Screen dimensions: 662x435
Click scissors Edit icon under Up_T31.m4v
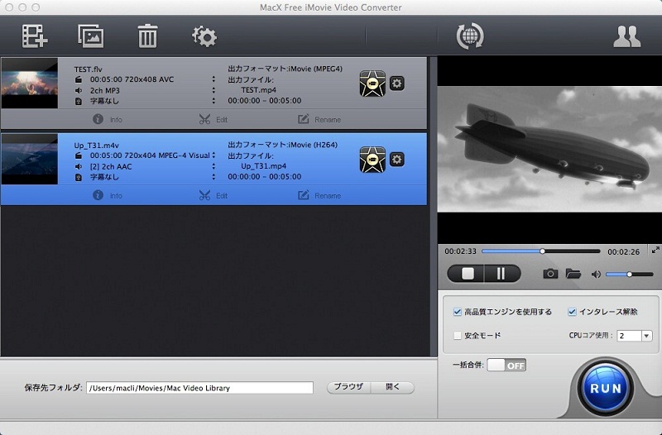click(x=204, y=195)
